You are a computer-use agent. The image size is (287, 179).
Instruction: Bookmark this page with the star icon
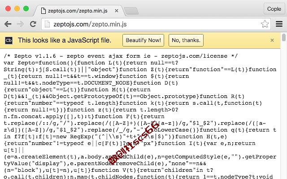(265, 24)
